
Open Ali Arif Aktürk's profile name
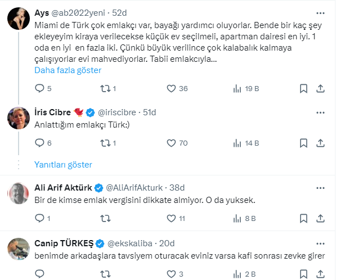[x=62, y=187]
